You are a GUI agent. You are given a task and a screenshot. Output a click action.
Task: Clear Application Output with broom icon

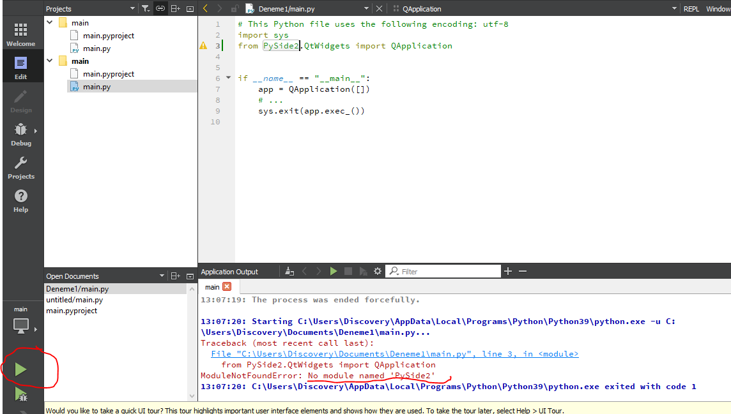point(289,271)
